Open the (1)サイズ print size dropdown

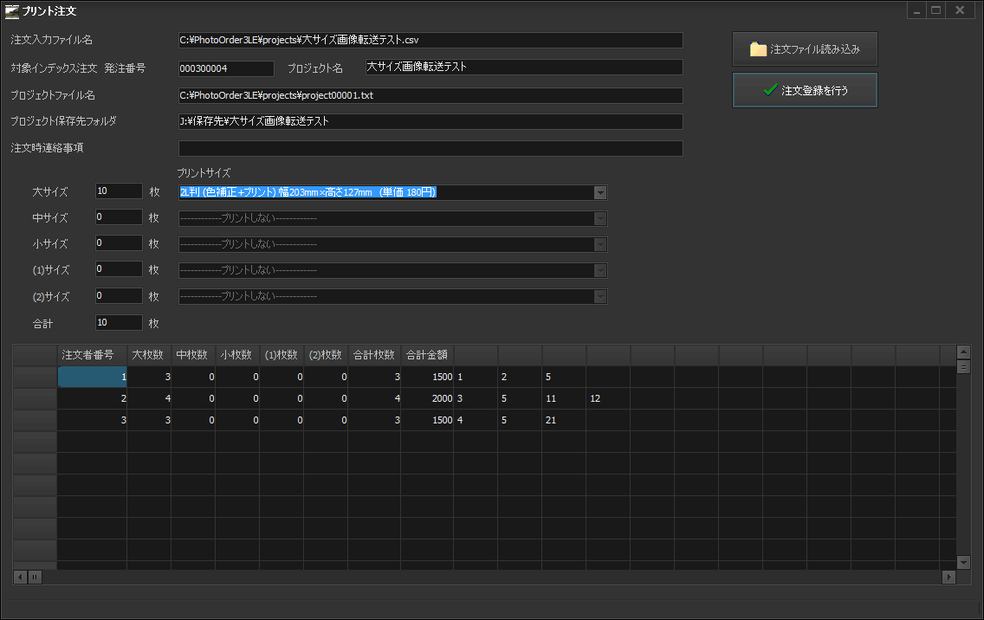[600, 270]
